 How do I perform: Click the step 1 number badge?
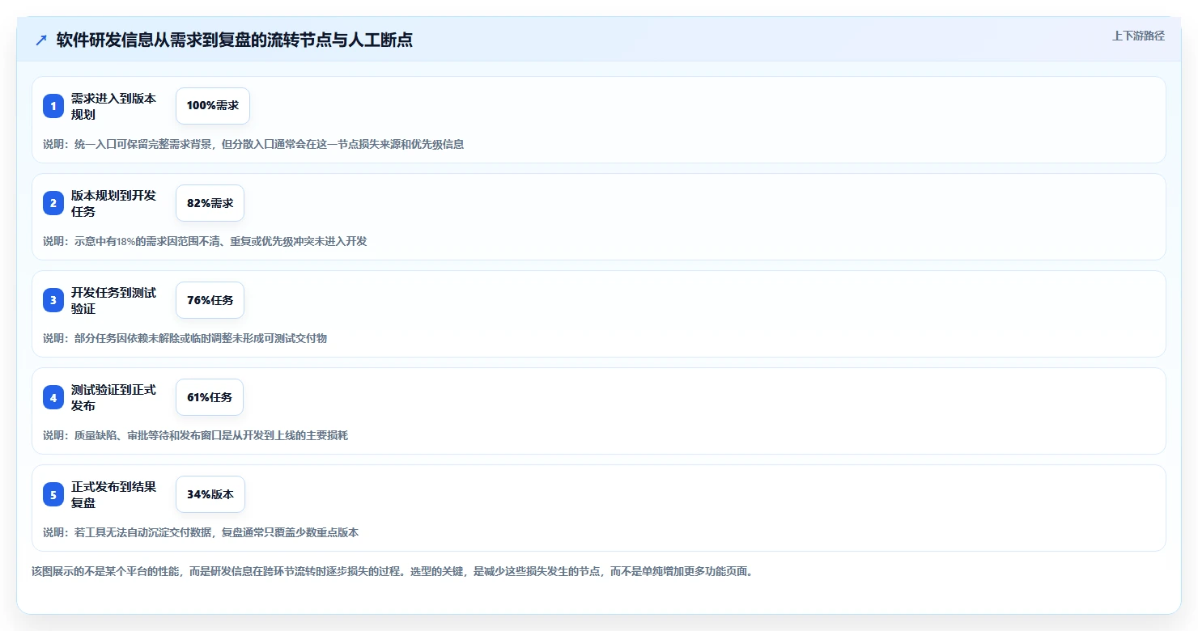[53, 106]
